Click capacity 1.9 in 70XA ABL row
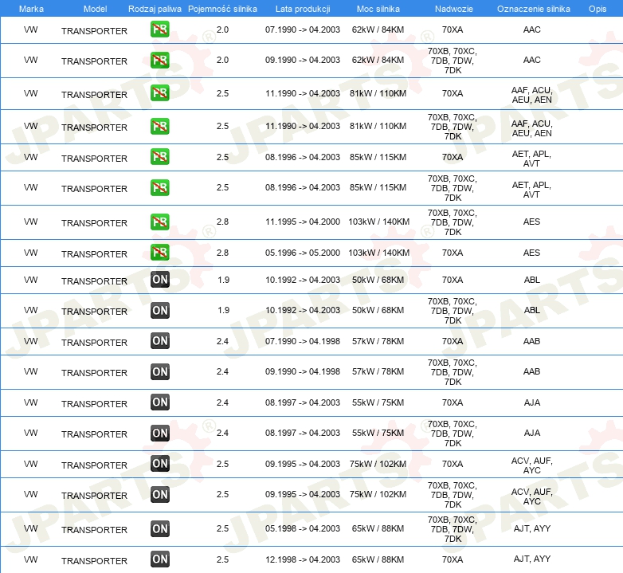Viewport: 623px width, 573px height. pos(223,280)
